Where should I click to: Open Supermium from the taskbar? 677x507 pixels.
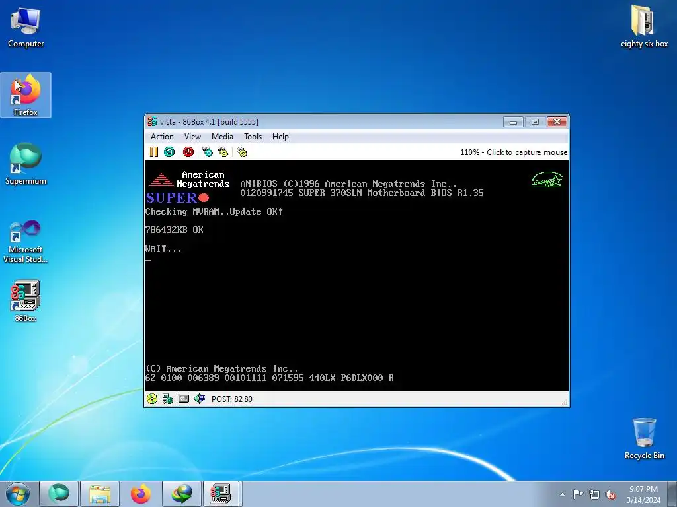59,494
